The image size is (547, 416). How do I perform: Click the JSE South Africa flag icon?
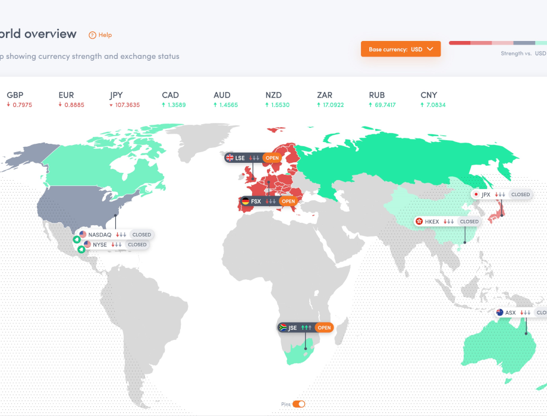coord(282,327)
